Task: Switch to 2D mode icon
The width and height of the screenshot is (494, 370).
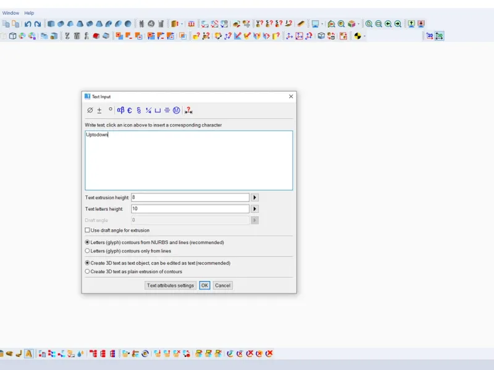Action: [430, 36]
